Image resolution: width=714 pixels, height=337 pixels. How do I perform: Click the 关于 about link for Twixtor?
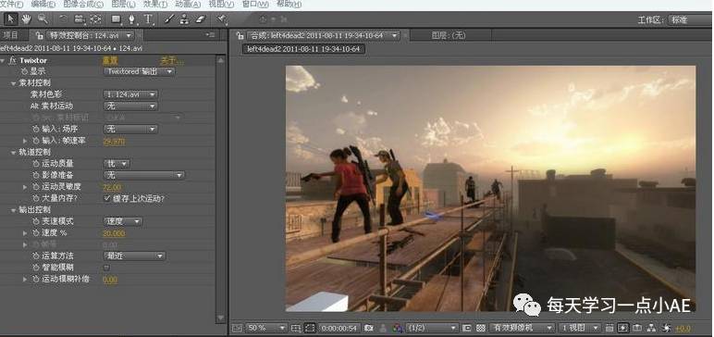pyautogui.click(x=171, y=60)
